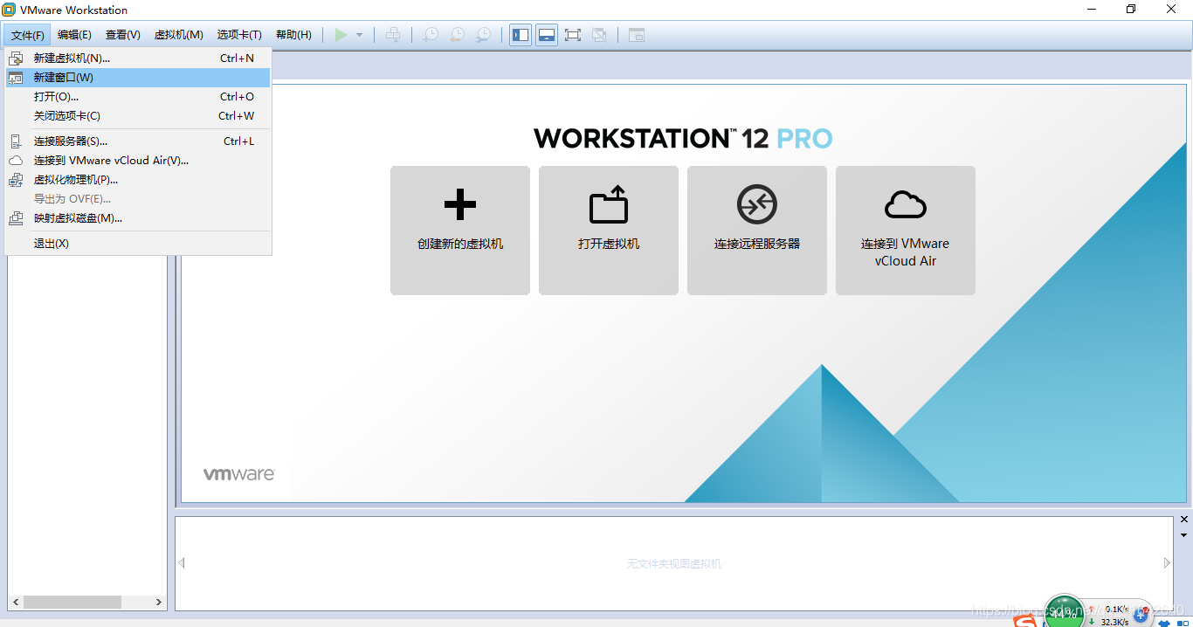Image resolution: width=1193 pixels, height=627 pixels.
Task: Click the new window menu icon
Action: 16,78
